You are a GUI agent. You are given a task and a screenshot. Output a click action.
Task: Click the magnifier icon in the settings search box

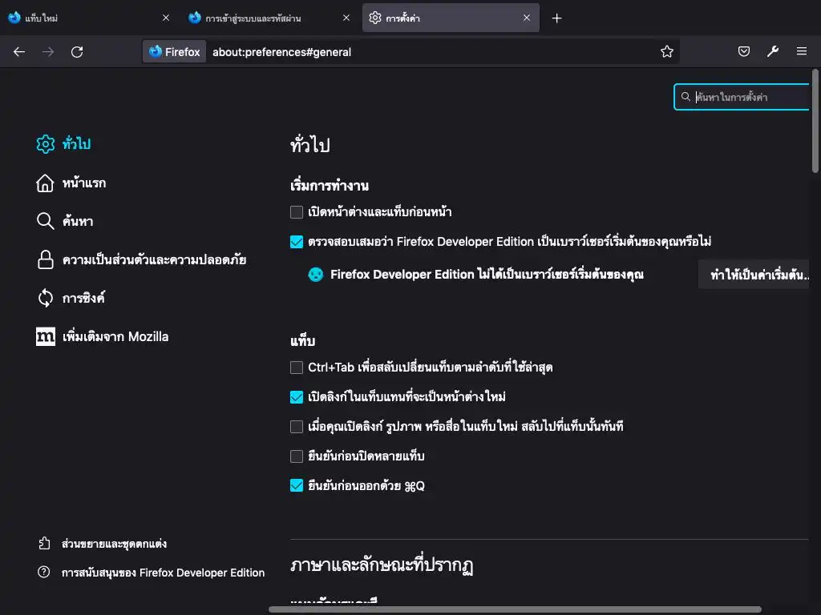pyautogui.click(x=686, y=97)
